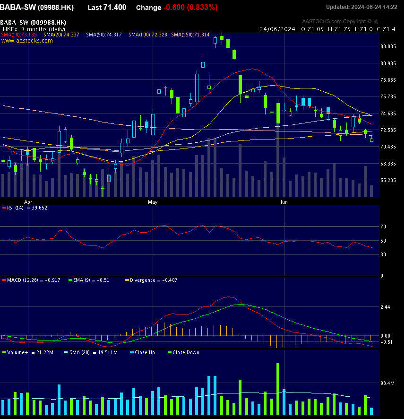Click the green Volume+ legend marker
The width and height of the screenshot is (405, 419).
click(x=4, y=352)
